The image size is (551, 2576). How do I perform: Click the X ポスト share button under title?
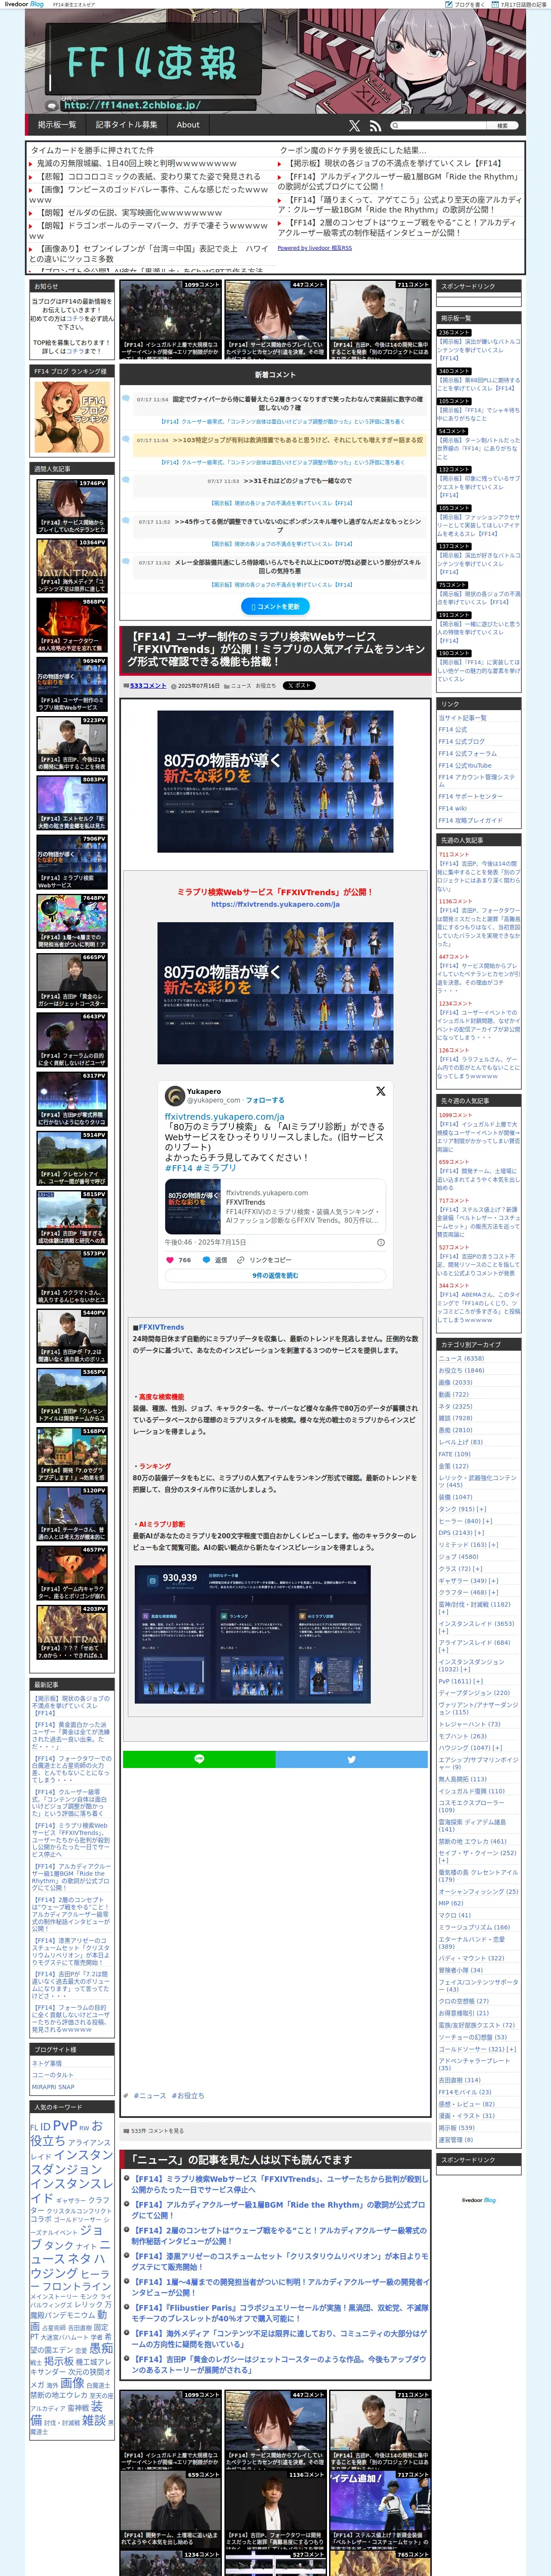point(299,686)
